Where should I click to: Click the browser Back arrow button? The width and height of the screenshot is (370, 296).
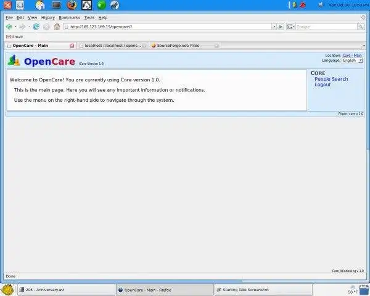point(9,27)
